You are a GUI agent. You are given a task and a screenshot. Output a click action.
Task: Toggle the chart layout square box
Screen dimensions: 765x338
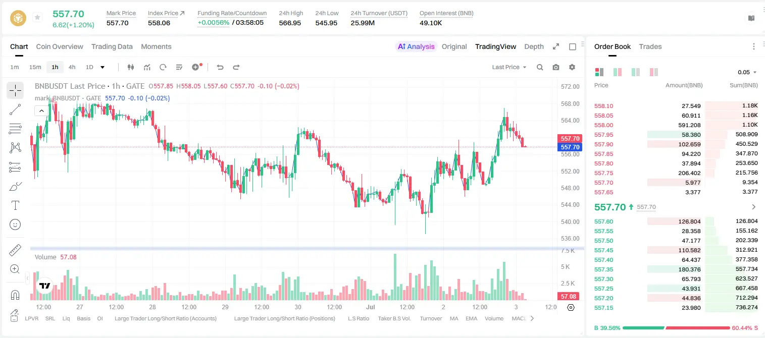tap(573, 46)
